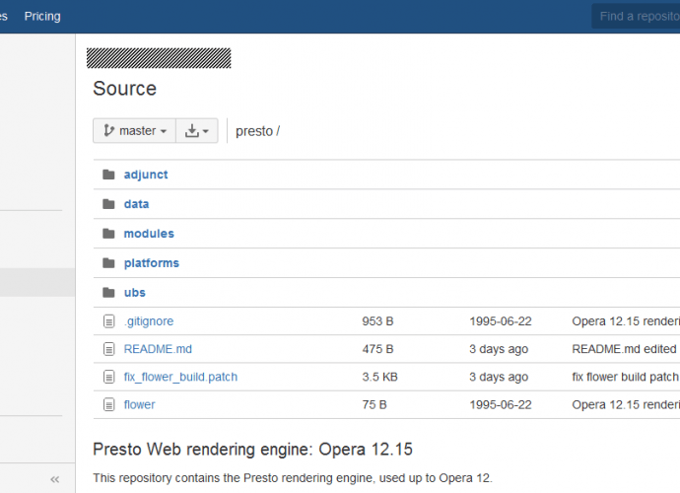Open the master branch dropdown
The width and height of the screenshot is (680, 493).
pos(134,130)
